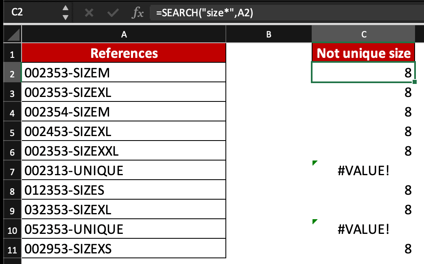The height and width of the screenshot is (264, 424).
Task: Select row header 7
Action: pos(12,170)
